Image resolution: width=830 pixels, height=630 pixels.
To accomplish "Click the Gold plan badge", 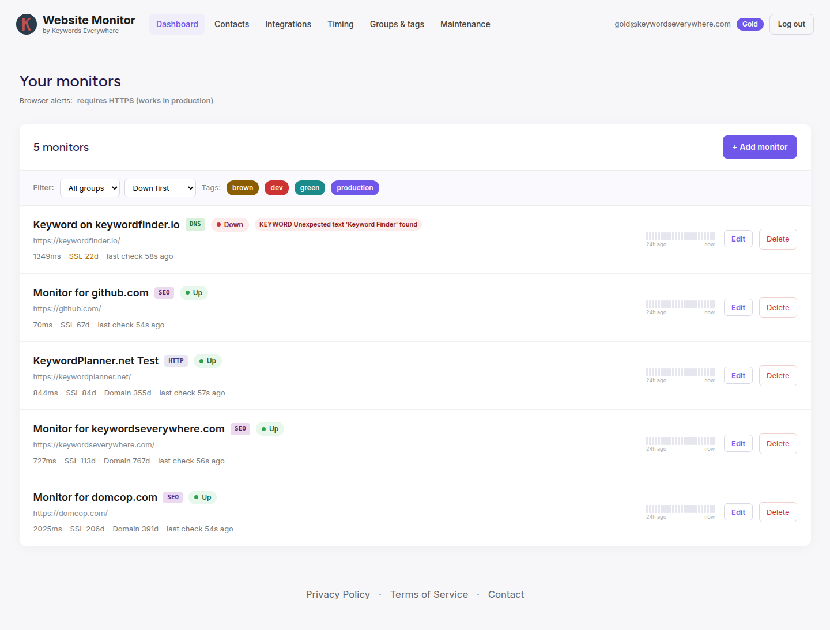I will (x=750, y=24).
